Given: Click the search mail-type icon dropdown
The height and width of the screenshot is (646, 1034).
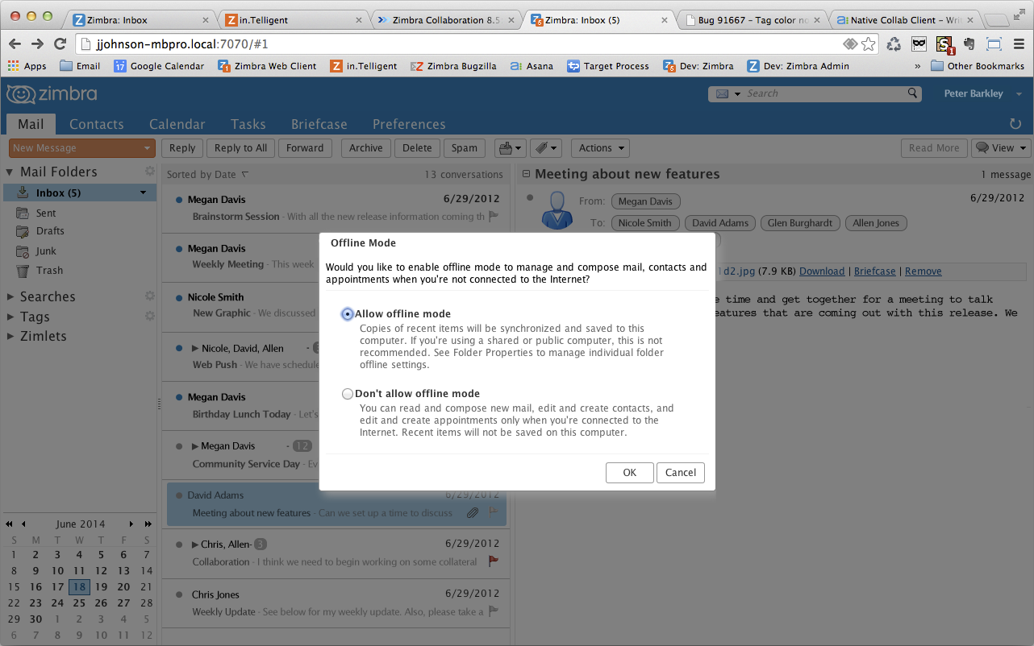Looking at the screenshot, I should (x=727, y=94).
